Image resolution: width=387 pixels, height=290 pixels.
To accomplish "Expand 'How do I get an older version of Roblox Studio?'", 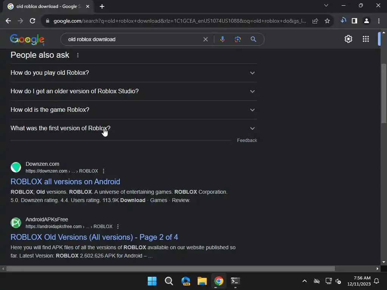I will click(134, 91).
